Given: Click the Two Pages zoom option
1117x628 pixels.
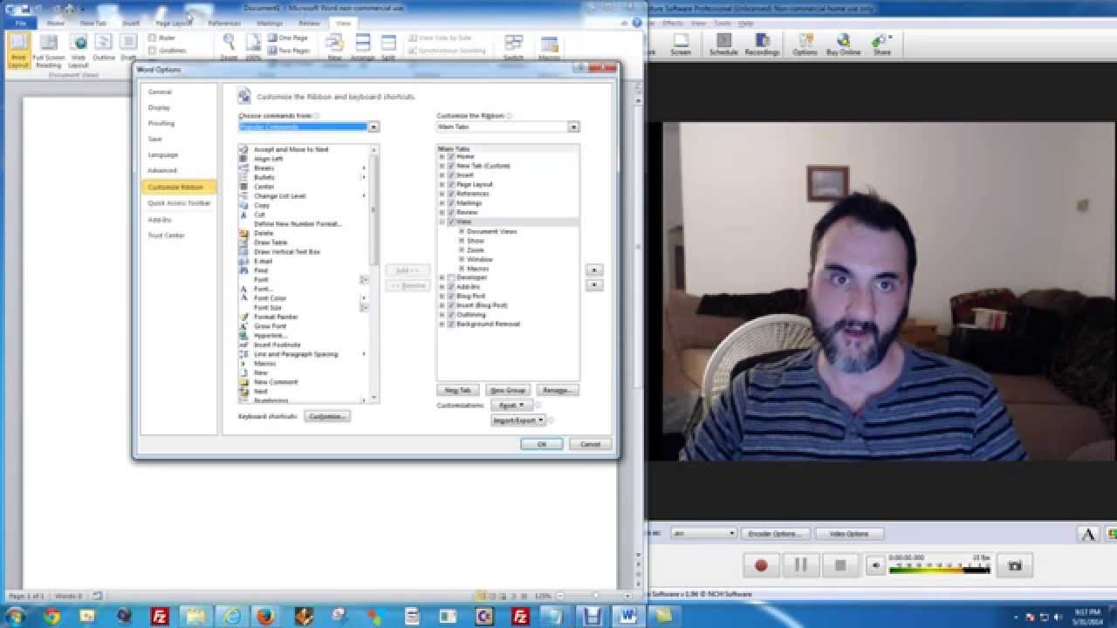Looking at the screenshot, I should pyautogui.click(x=290, y=51).
